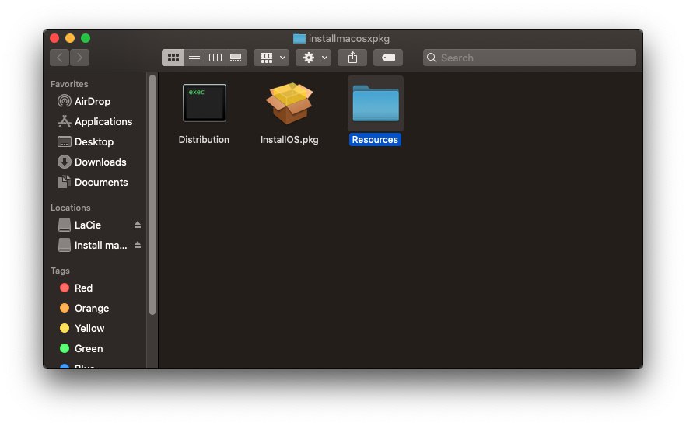Open Applications in the sidebar
This screenshot has height=426, width=686.
(x=103, y=121)
